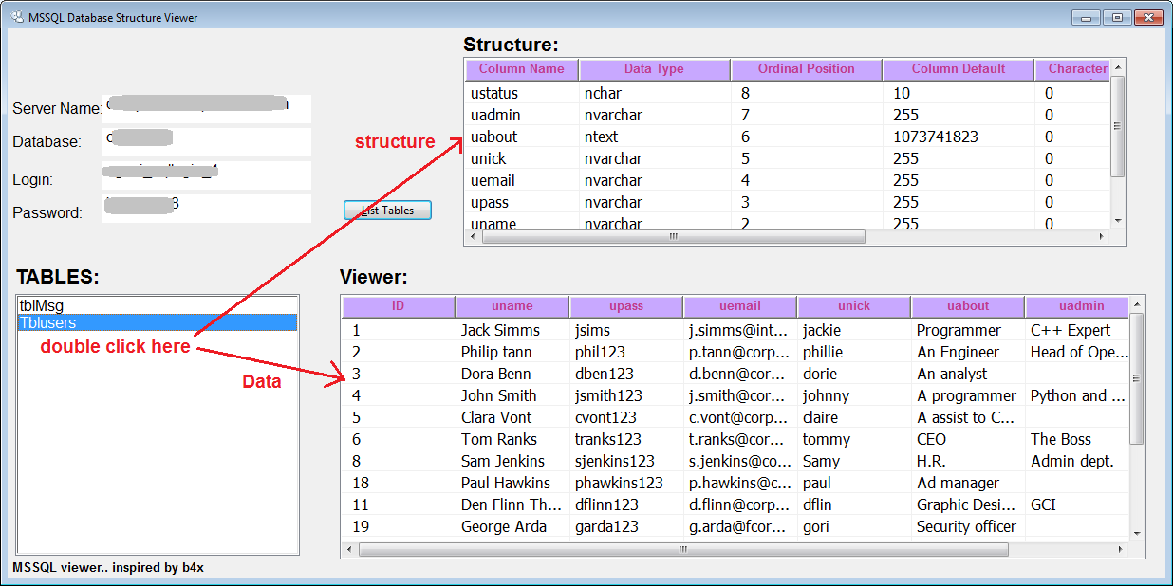Click the Viewer horizontal scrollbar thumb
1173x586 pixels.
[x=682, y=549]
